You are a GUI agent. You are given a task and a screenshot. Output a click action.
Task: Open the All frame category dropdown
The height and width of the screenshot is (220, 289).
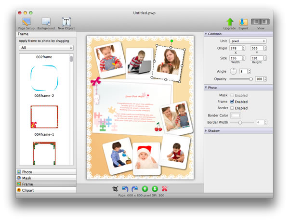(46, 48)
